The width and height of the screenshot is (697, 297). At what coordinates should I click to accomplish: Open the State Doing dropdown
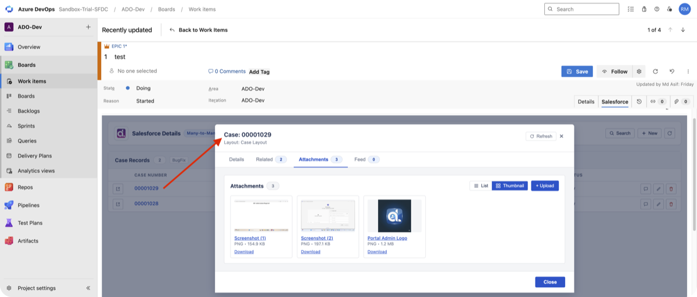(x=143, y=88)
